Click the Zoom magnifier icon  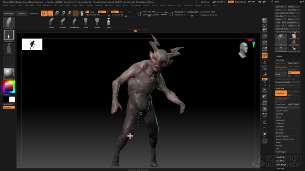pos(265,36)
